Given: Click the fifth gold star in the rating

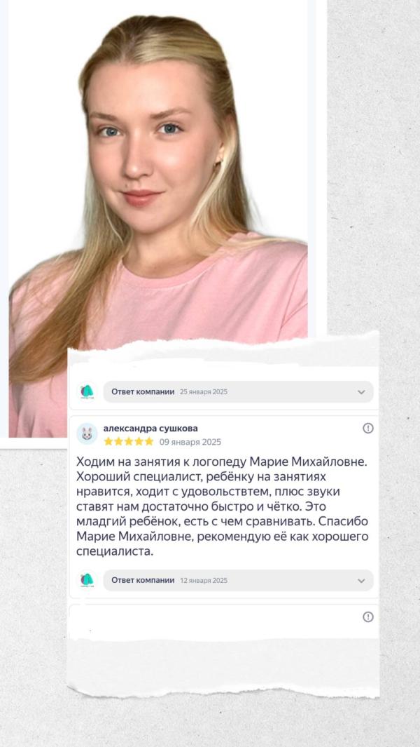Looking at the screenshot, I should tap(149, 442).
